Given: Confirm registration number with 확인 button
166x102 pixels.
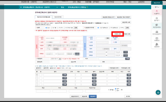Looking at the screenshot, I should 108,38.
